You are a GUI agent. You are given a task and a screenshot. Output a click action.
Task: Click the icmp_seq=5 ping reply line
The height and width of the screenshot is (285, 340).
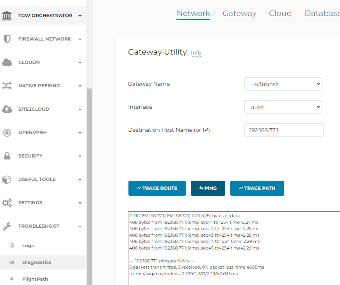tap(194, 248)
